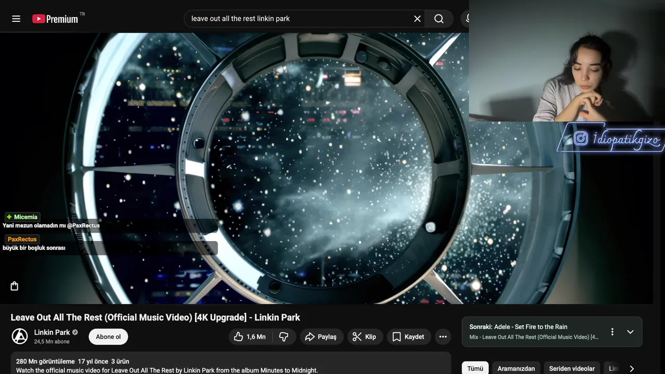Clear the search query with X
This screenshot has height=374, width=665.
[417, 19]
